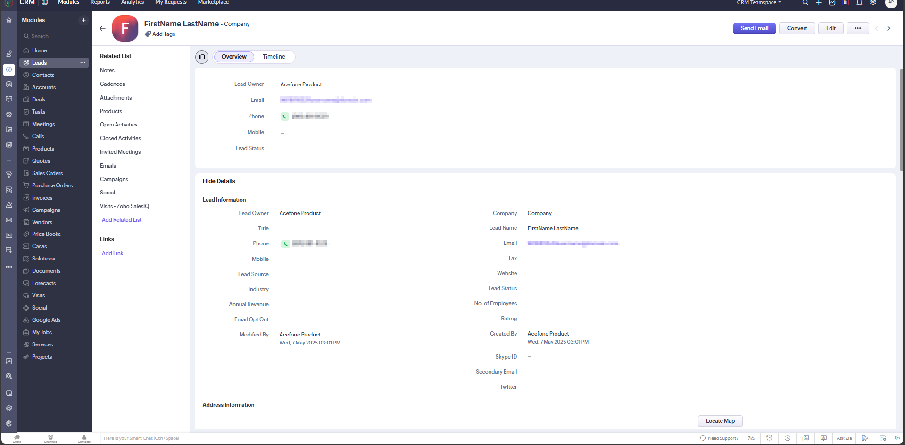Open Sales Orders module in sidebar
This screenshot has width=905, height=445.
[47, 173]
